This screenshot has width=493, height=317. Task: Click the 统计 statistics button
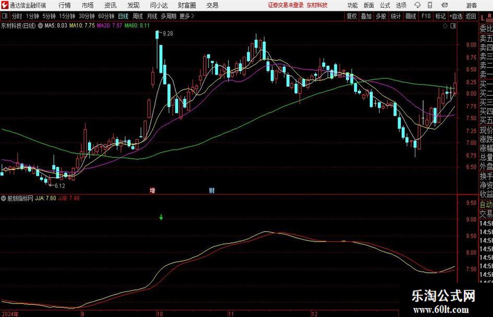point(396,16)
